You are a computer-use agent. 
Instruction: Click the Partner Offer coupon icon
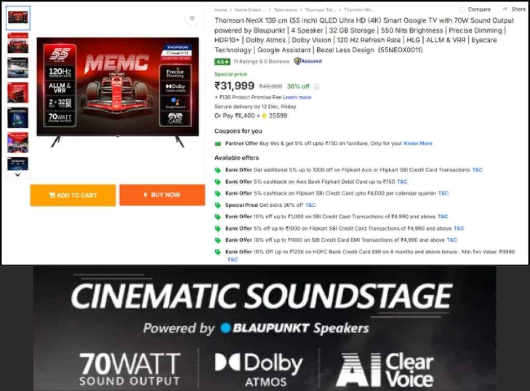pos(218,143)
